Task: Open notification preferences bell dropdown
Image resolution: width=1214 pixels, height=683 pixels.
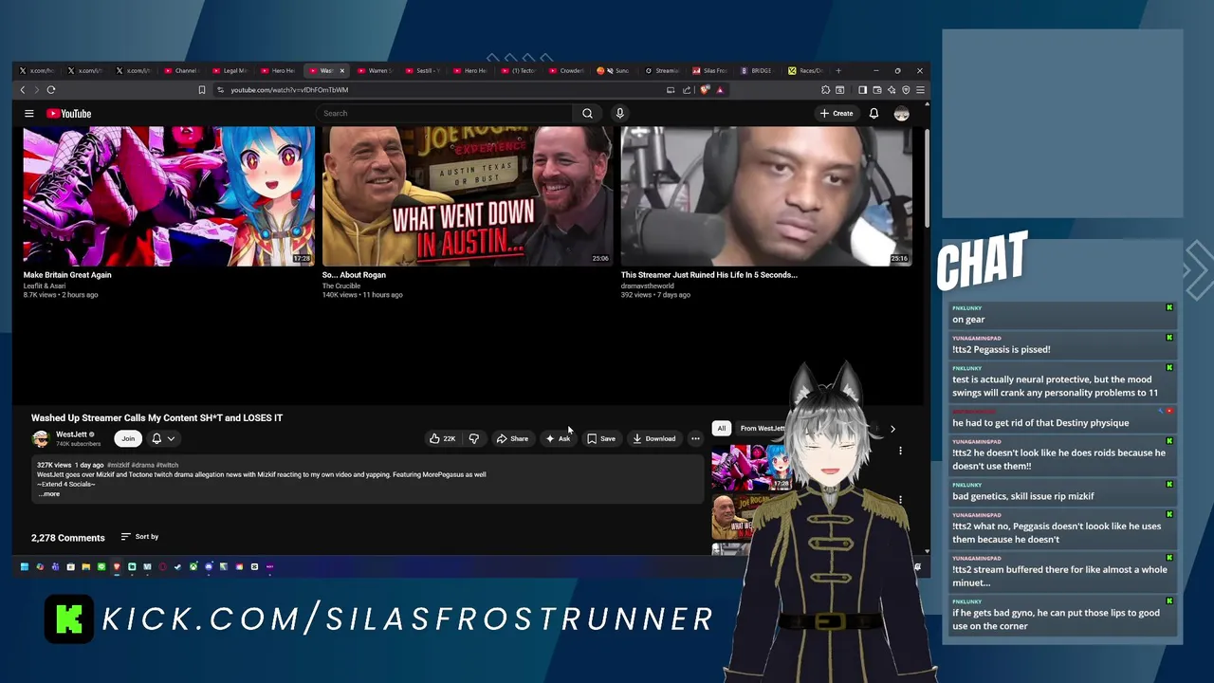Action: click(163, 438)
